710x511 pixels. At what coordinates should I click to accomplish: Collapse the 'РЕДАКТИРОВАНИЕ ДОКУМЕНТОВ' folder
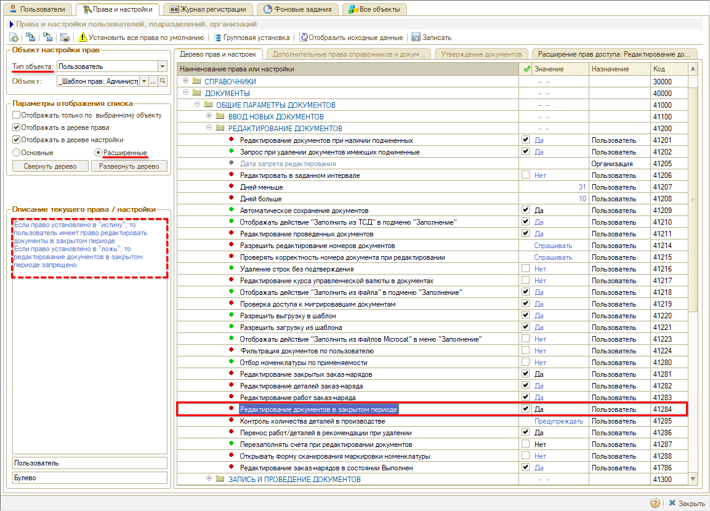209,128
